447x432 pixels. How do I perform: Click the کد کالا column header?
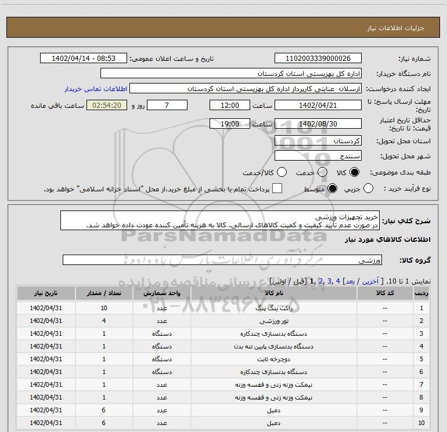(385, 293)
